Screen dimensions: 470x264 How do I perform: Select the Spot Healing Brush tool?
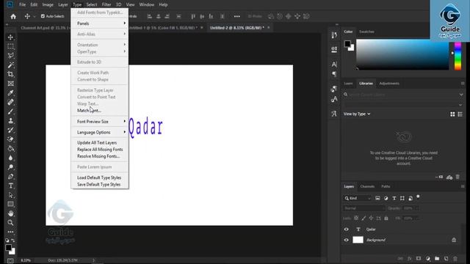10,102
